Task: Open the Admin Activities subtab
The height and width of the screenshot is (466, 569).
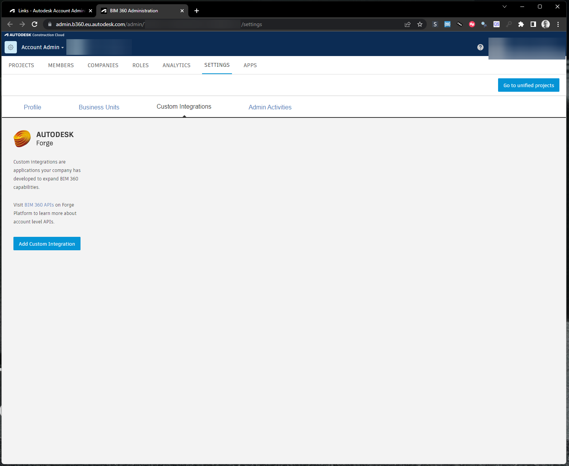Action: click(x=270, y=107)
